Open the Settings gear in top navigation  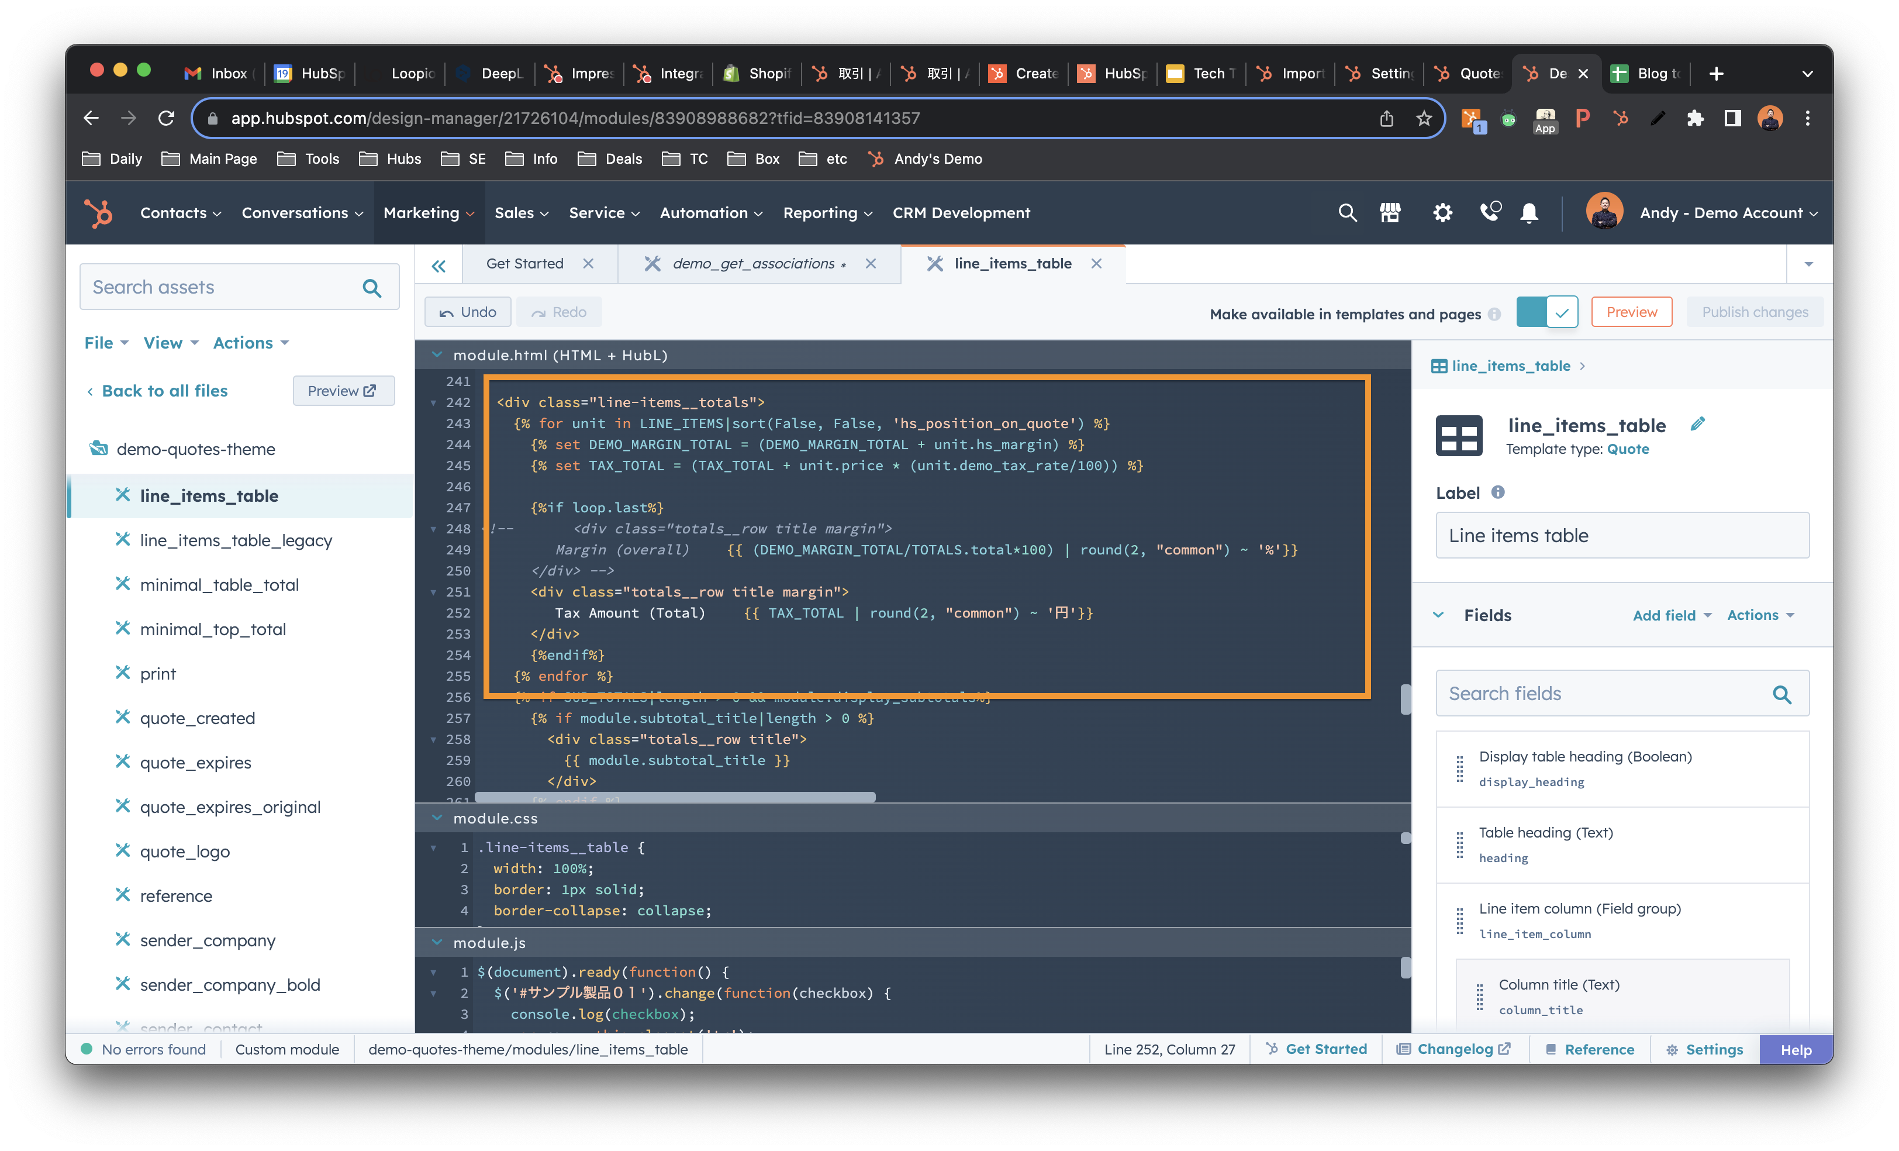coord(1442,213)
